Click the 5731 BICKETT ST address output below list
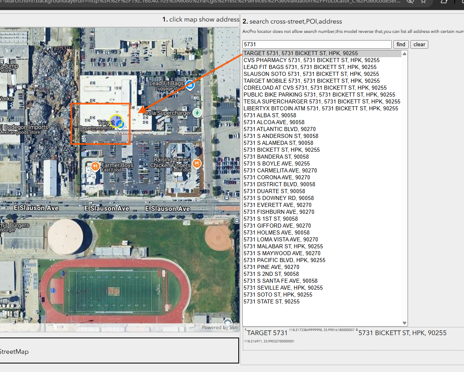 pos(402,333)
